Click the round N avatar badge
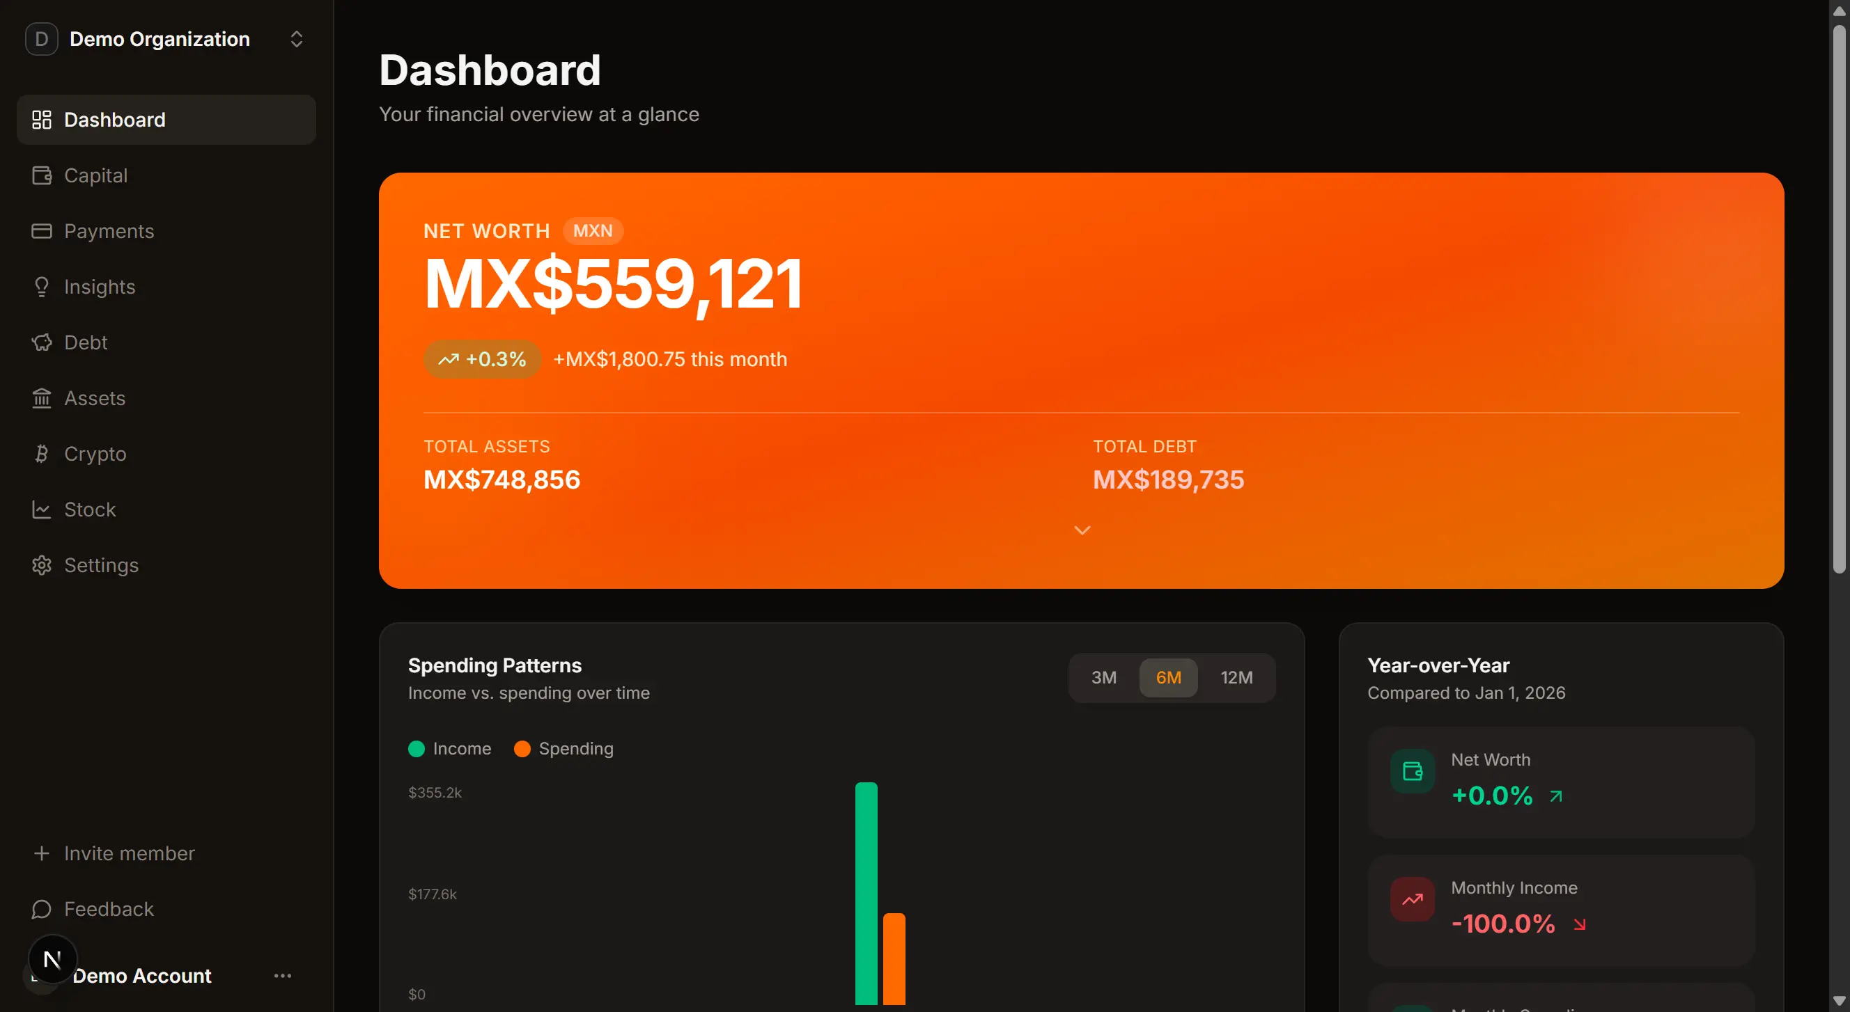The image size is (1850, 1012). tap(52, 959)
